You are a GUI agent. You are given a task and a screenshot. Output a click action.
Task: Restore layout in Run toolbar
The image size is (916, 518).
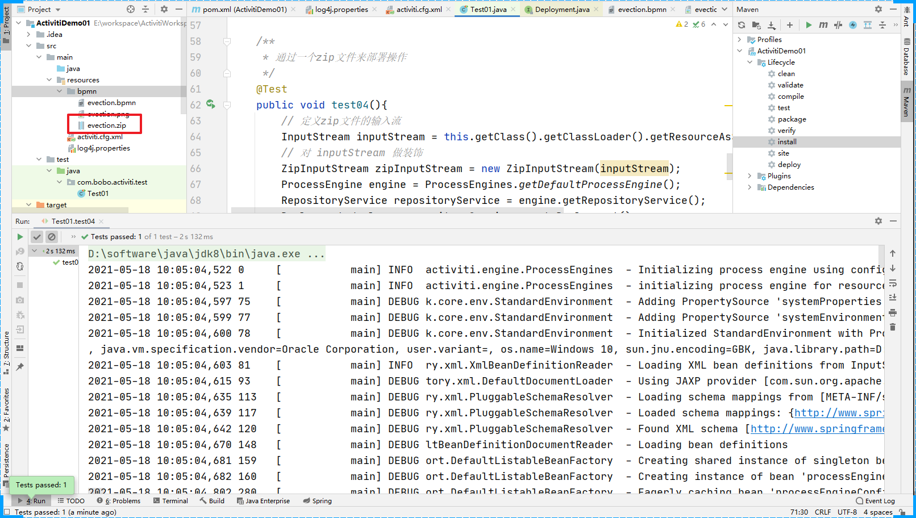pyautogui.click(x=20, y=348)
